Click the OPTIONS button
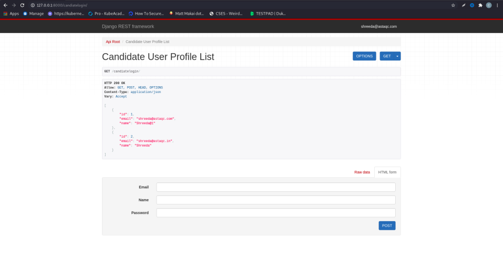Viewport: 503px width, 267px height. 364,56
